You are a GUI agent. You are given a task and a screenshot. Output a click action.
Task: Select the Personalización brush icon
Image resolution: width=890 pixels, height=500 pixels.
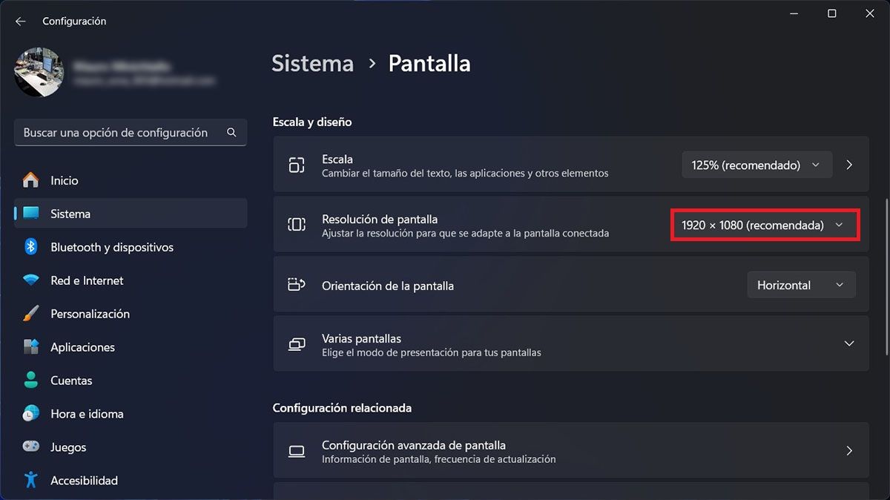(31, 314)
